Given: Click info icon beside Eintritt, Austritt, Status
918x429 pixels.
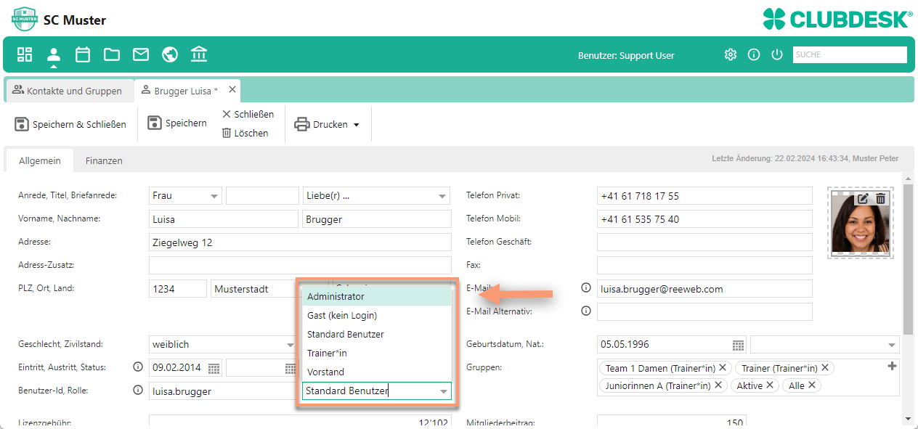Looking at the screenshot, I should pyautogui.click(x=138, y=367).
